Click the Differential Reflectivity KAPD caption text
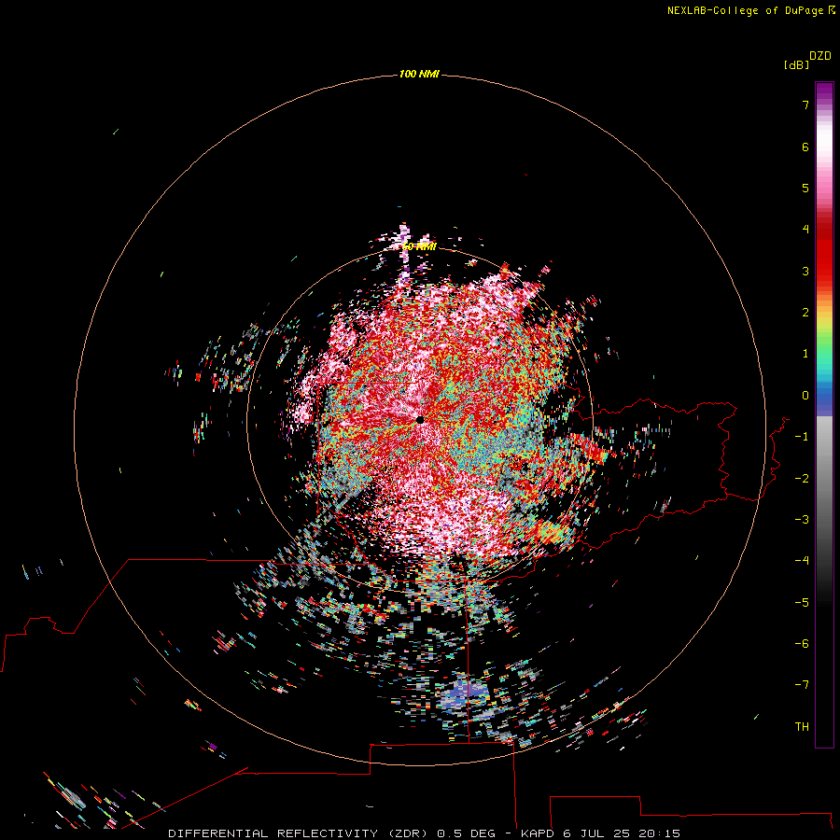The width and height of the screenshot is (840, 840). point(425,833)
